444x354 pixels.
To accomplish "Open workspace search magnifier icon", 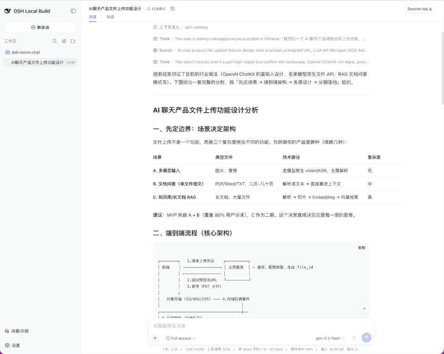I will [x=55, y=41].
